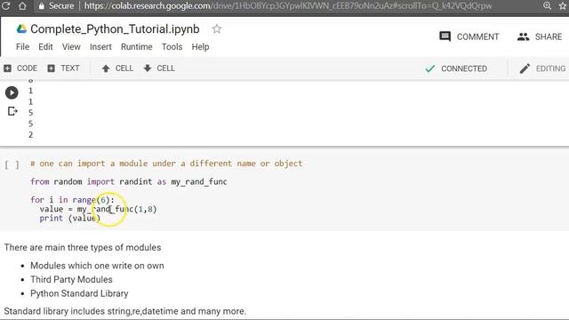Viewport: 569px width, 320px height.
Task: Move cell up with up-arrow CELL
Action: tap(117, 68)
